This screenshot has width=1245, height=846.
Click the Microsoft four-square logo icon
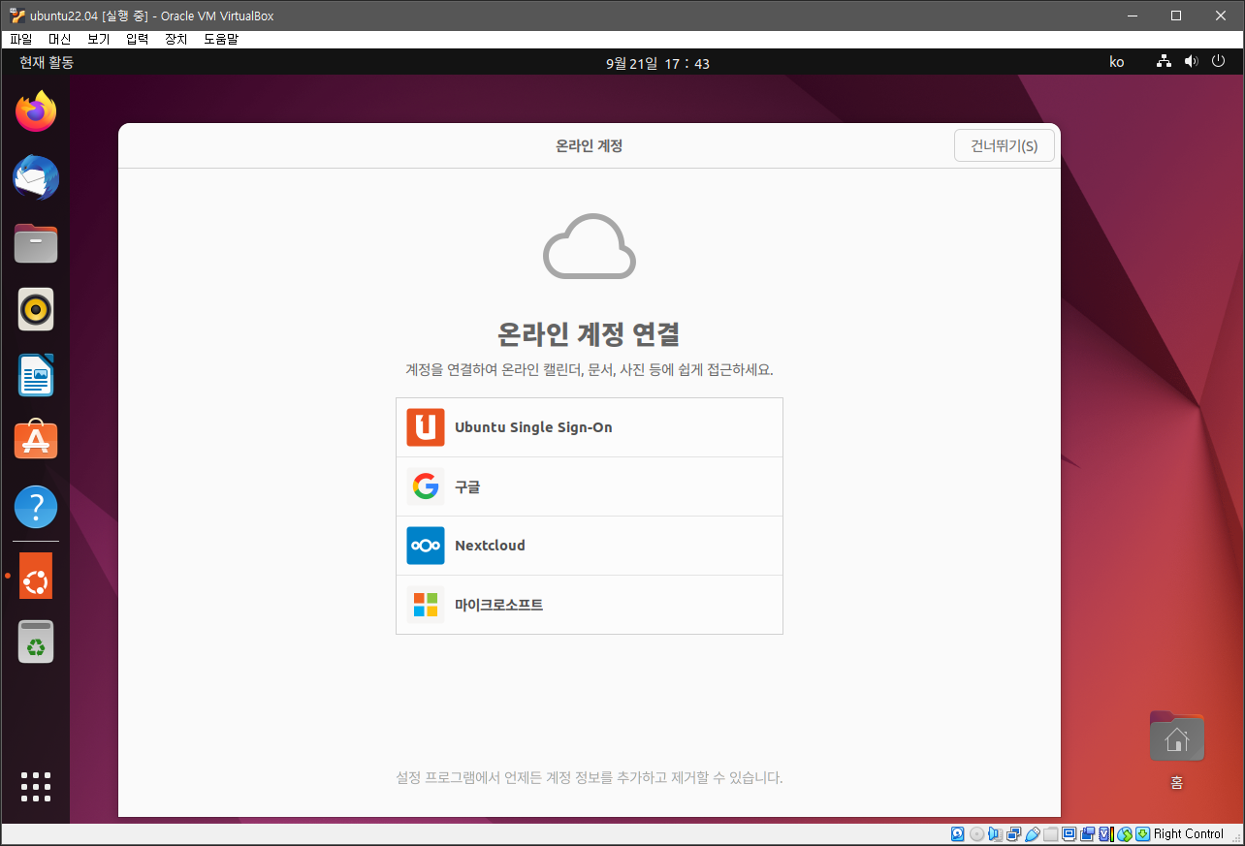[426, 605]
